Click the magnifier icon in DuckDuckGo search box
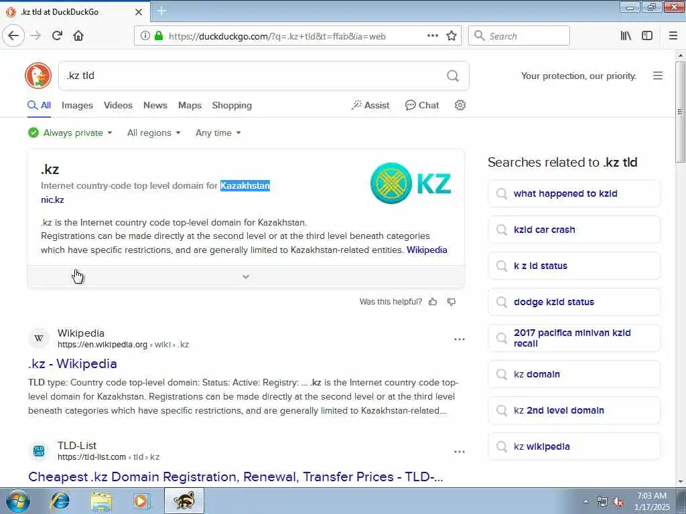Viewport: 686px width, 514px height. click(x=453, y=76)
